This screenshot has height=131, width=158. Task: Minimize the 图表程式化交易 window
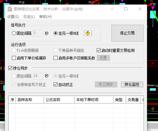pyautogui.click(x=112, y=9)
